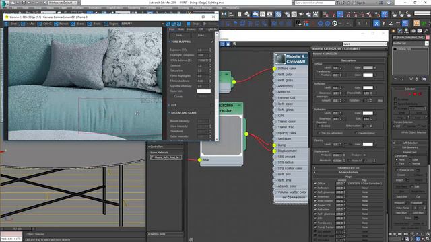Expand the Volumetrics and SSS rollout
The height and width of the screenshot is (242, 431).
[349, 168]
